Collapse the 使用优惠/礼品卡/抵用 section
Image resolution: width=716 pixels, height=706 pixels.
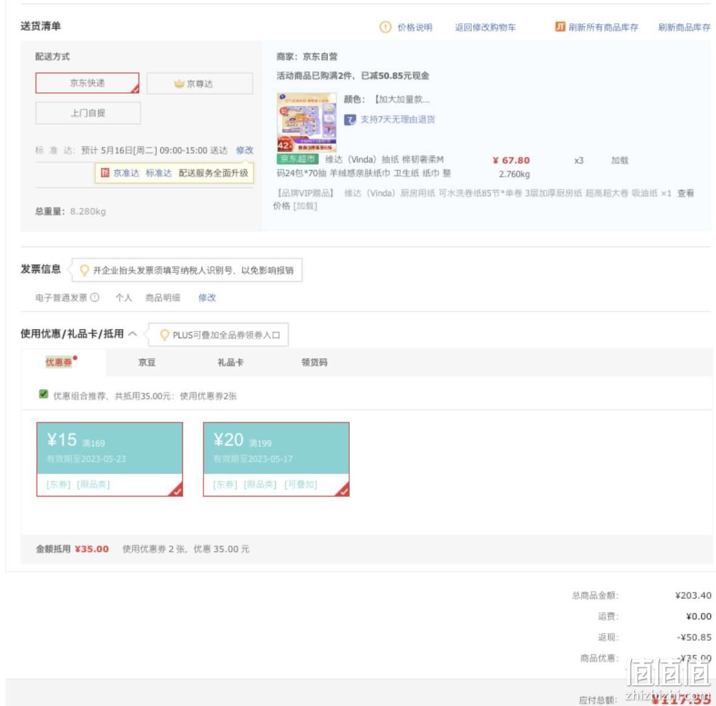132,334
